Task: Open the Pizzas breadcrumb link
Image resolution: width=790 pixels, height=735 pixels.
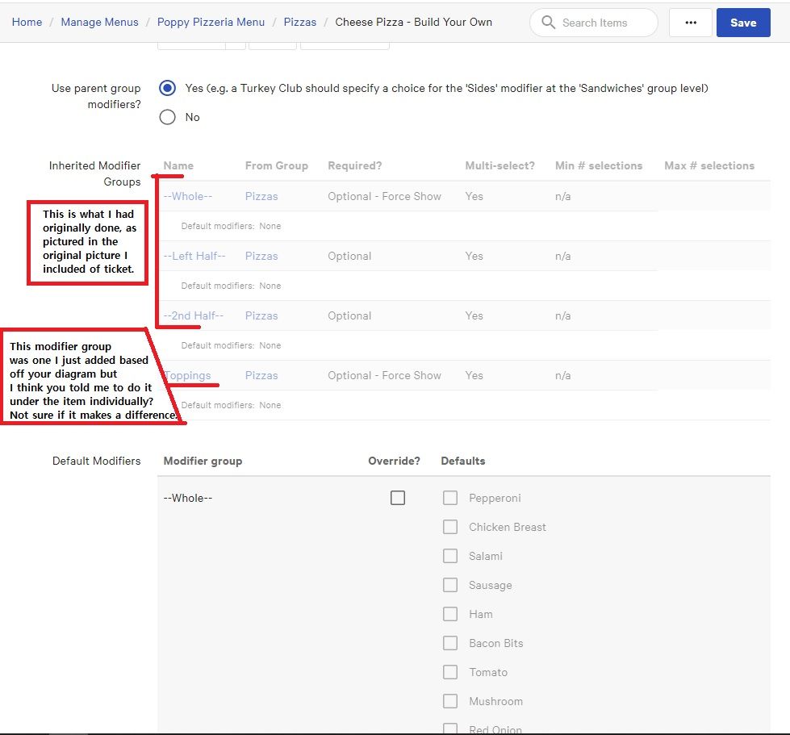Action: point(300,22)
